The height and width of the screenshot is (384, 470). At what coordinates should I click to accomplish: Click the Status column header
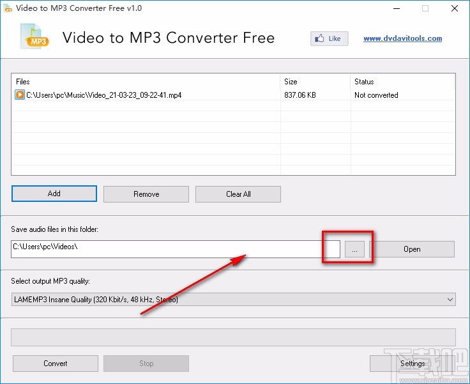402,82
